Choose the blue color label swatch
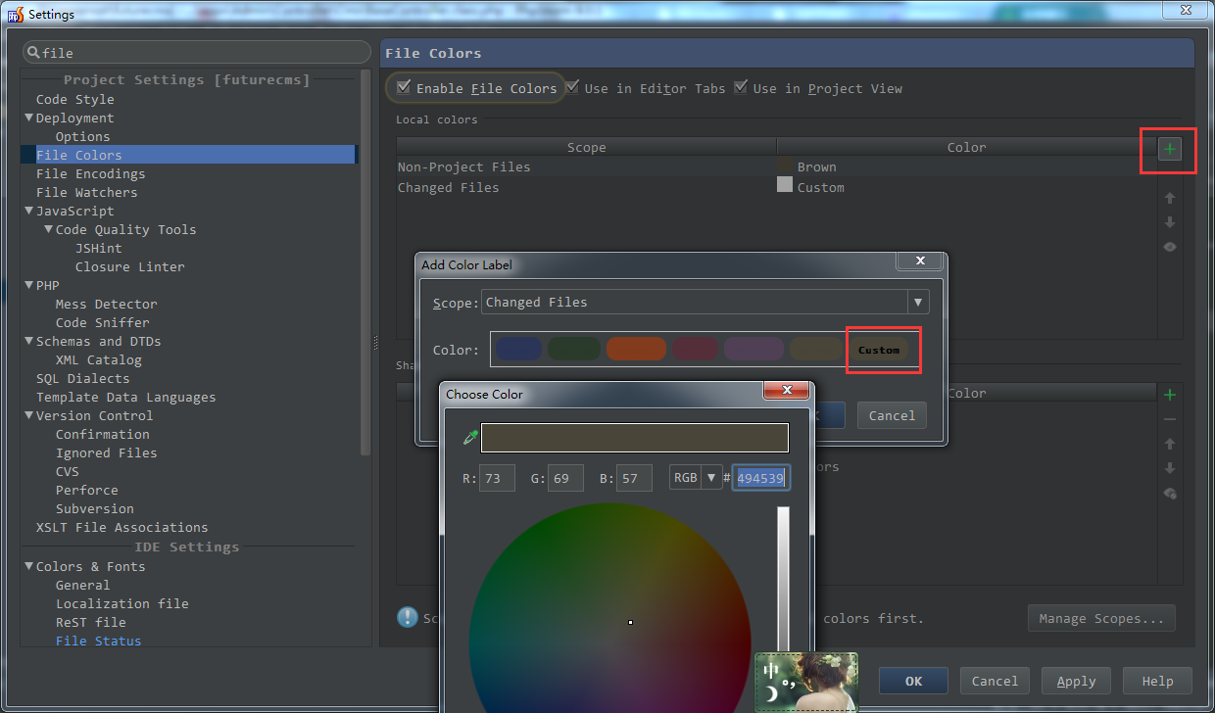This screenshot has width=1215, height=713. (x=517, y=349)
